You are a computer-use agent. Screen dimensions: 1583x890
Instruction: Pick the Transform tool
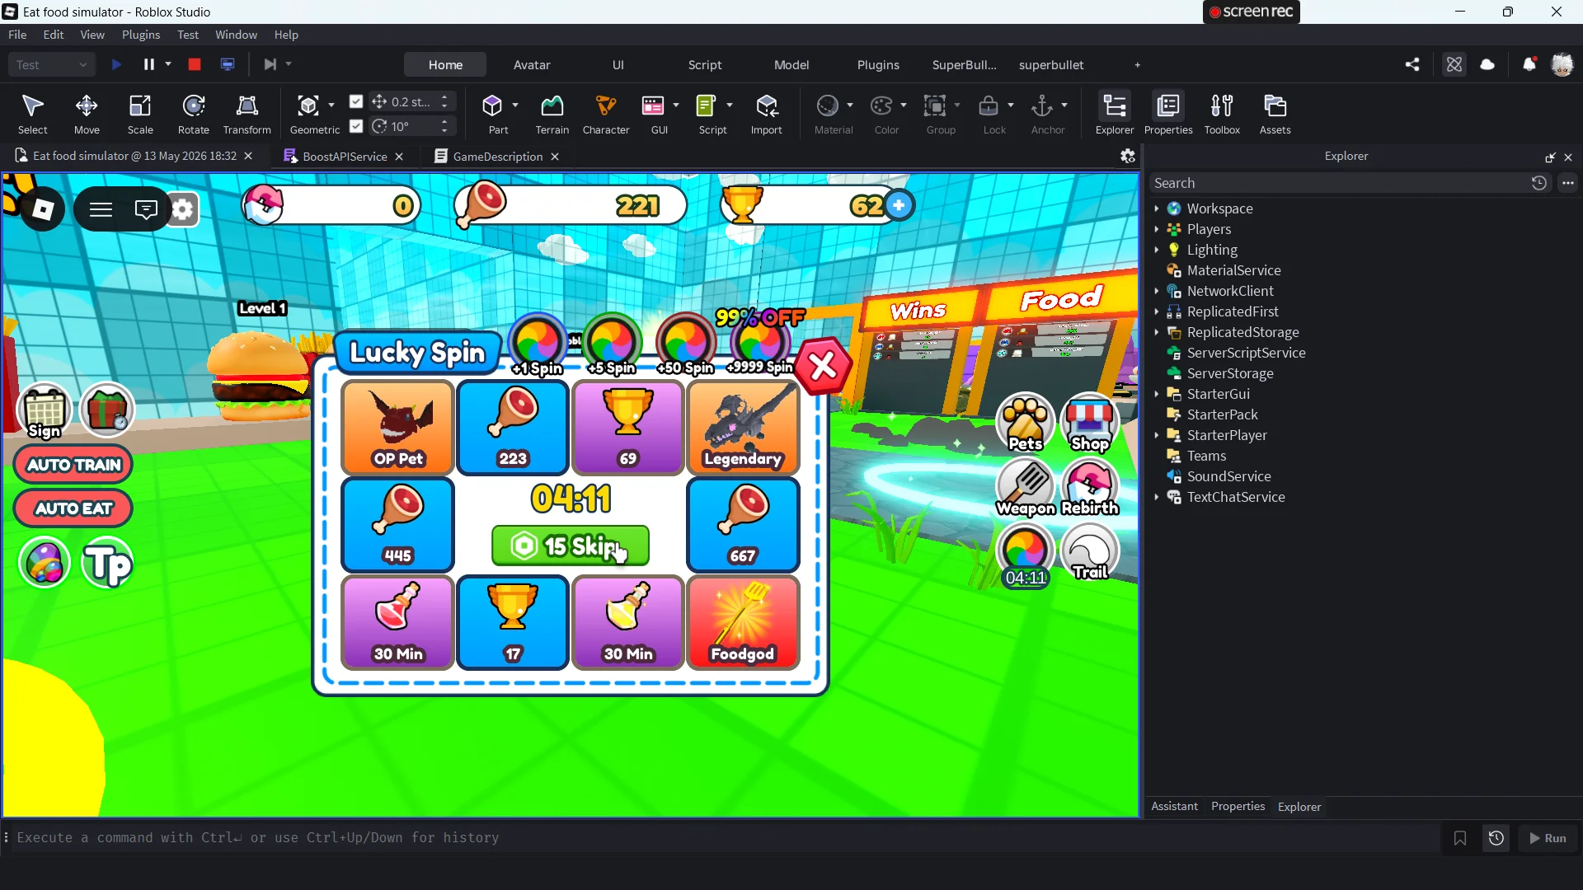click(x=247, y=114)
